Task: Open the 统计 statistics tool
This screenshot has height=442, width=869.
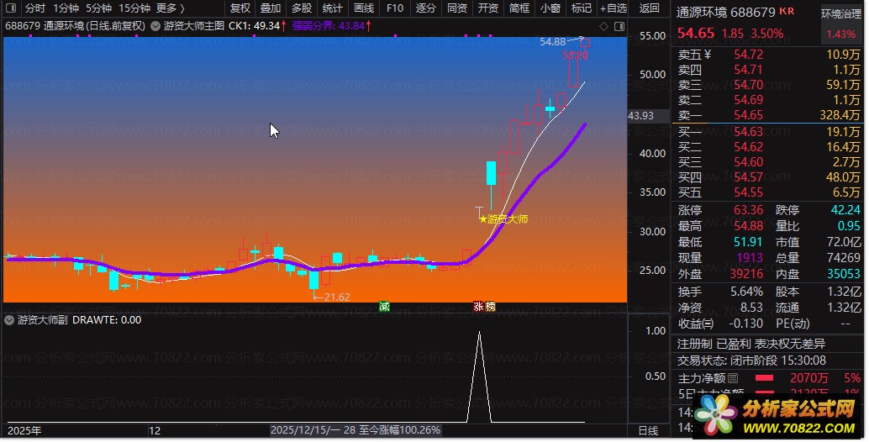Action: [333, 8]
